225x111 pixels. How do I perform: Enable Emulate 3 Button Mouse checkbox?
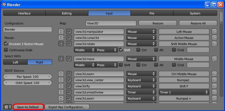pos(6,44)
